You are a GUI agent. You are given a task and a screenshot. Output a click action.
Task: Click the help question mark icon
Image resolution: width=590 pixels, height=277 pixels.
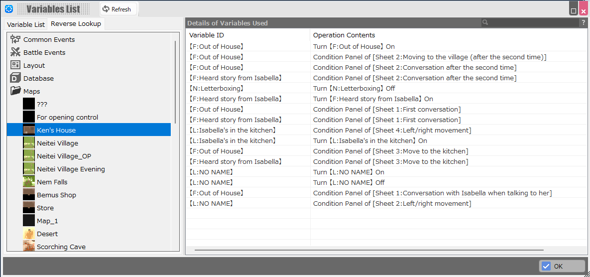coord(583,23)
